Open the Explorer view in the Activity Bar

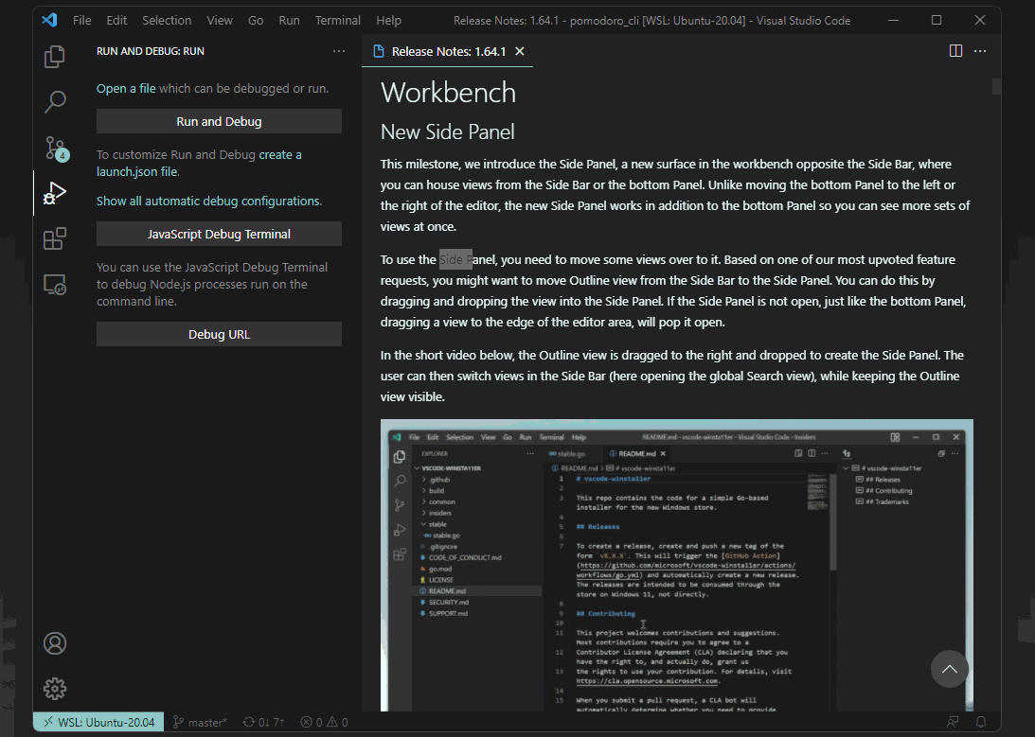54,56
